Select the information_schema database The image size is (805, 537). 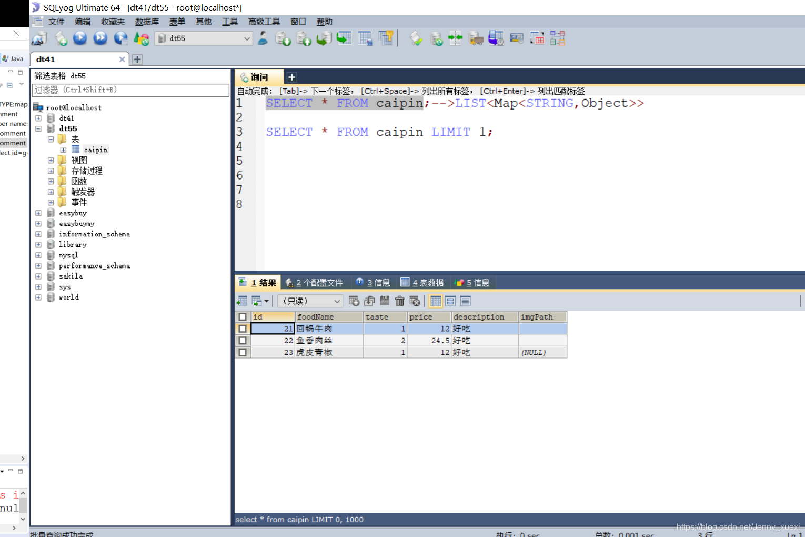(95, 234)
